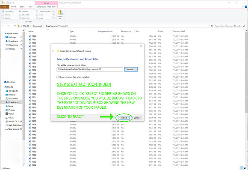248x170 pixels.
Task: Choose SNIPPING in Extract To gallery
Action: [24, 18]
